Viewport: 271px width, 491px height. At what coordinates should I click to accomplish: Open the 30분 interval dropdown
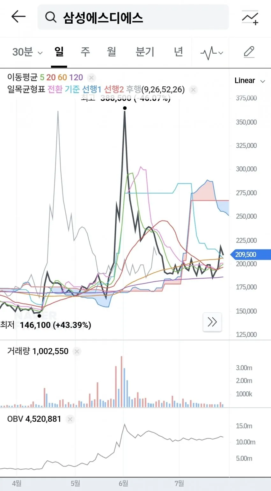tap(27, 52)
